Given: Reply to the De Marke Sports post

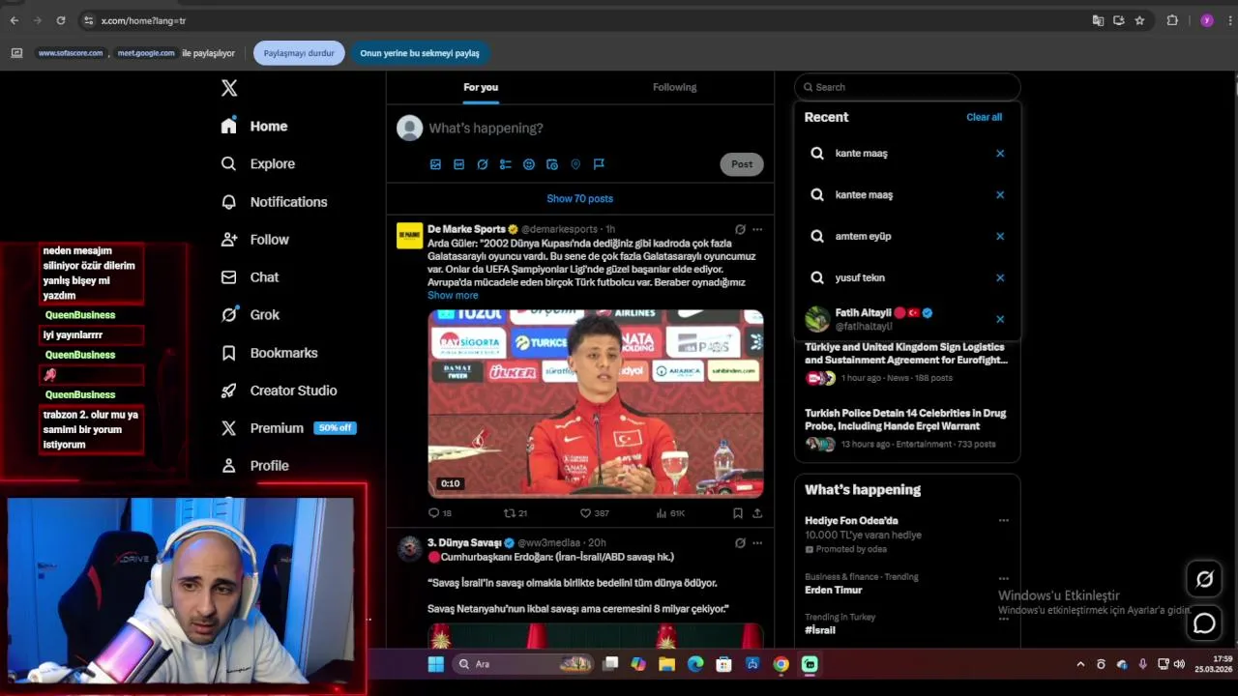Looking at the screenshot, I should point(439,513).
